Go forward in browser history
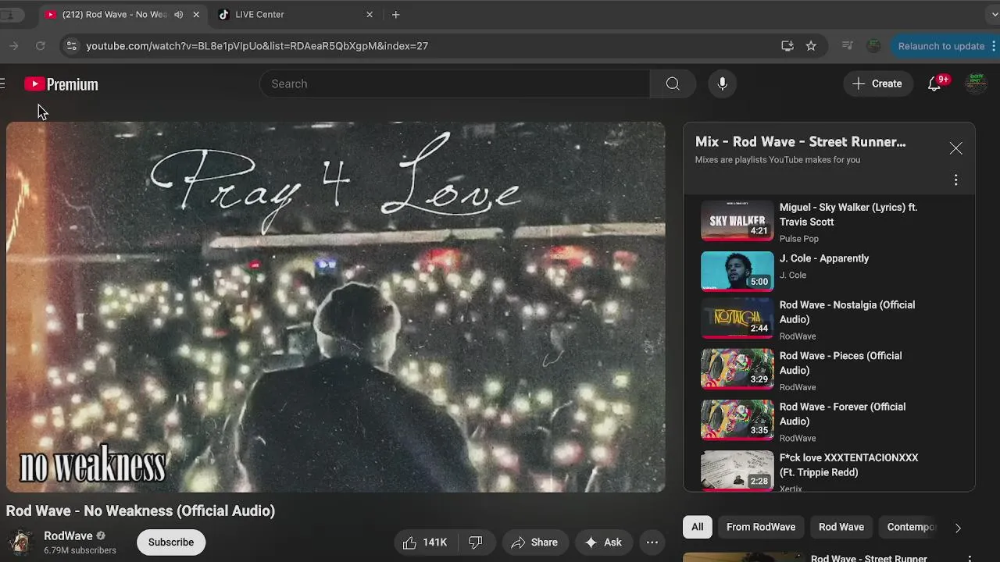 [x=14, y=46]
